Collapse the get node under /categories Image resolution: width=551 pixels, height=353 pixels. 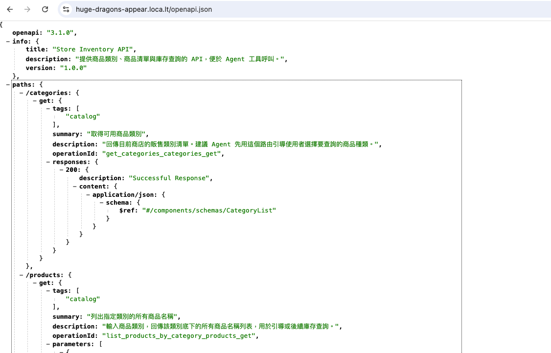click(35, 101)
